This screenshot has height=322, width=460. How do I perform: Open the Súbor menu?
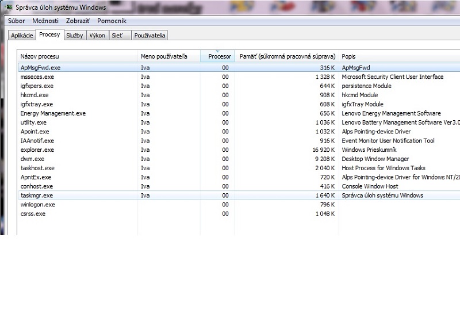coord(16,21)
